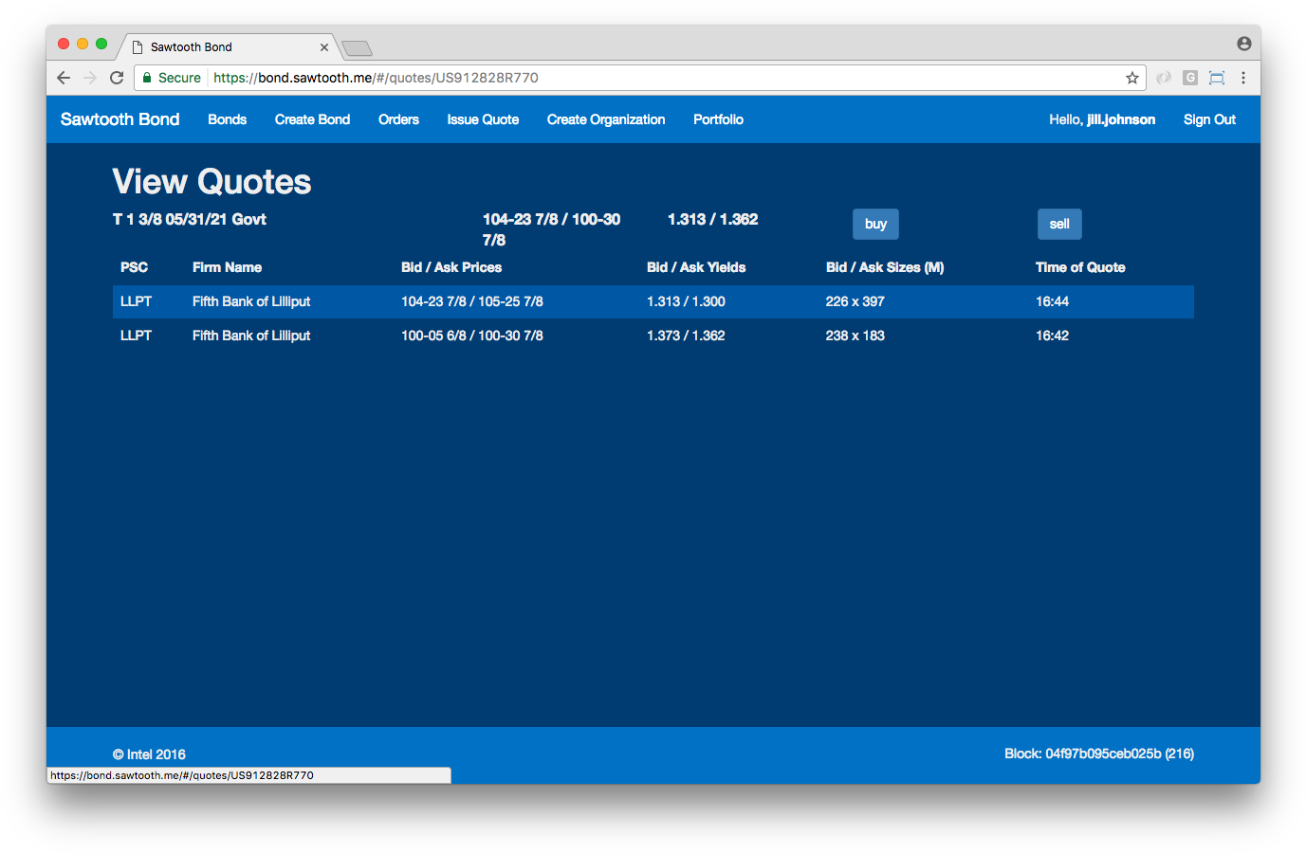View the Portfolio page
Viewport: 1306px width, 854px height.
pyautogui.click(x=718, y=119)
